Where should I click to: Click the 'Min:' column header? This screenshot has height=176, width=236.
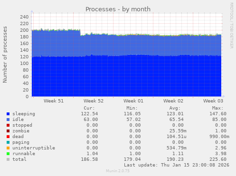tap(132, 108)
